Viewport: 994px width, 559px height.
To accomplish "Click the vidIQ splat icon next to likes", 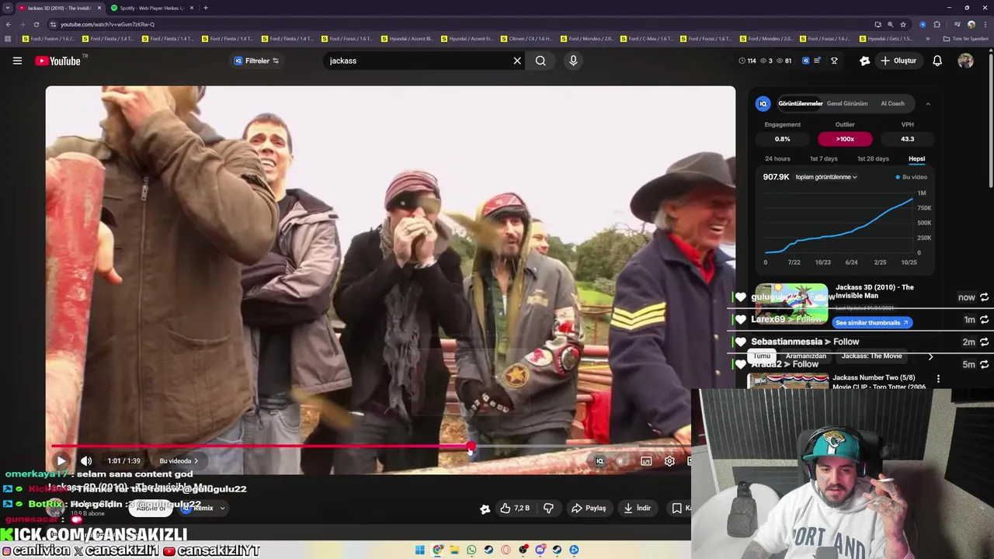I will [485, 509].
